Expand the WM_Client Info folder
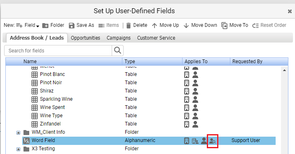295x154 pixels. coord(18,133)
